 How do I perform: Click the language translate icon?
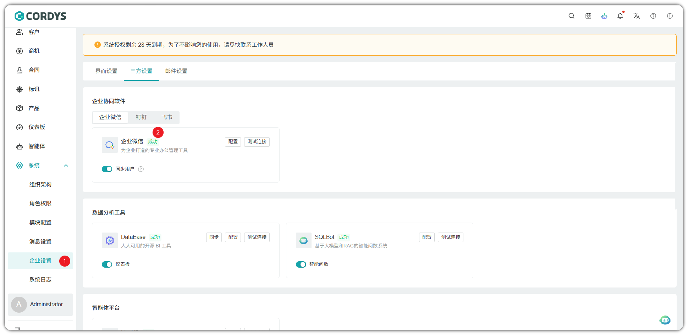click(637, 16)
